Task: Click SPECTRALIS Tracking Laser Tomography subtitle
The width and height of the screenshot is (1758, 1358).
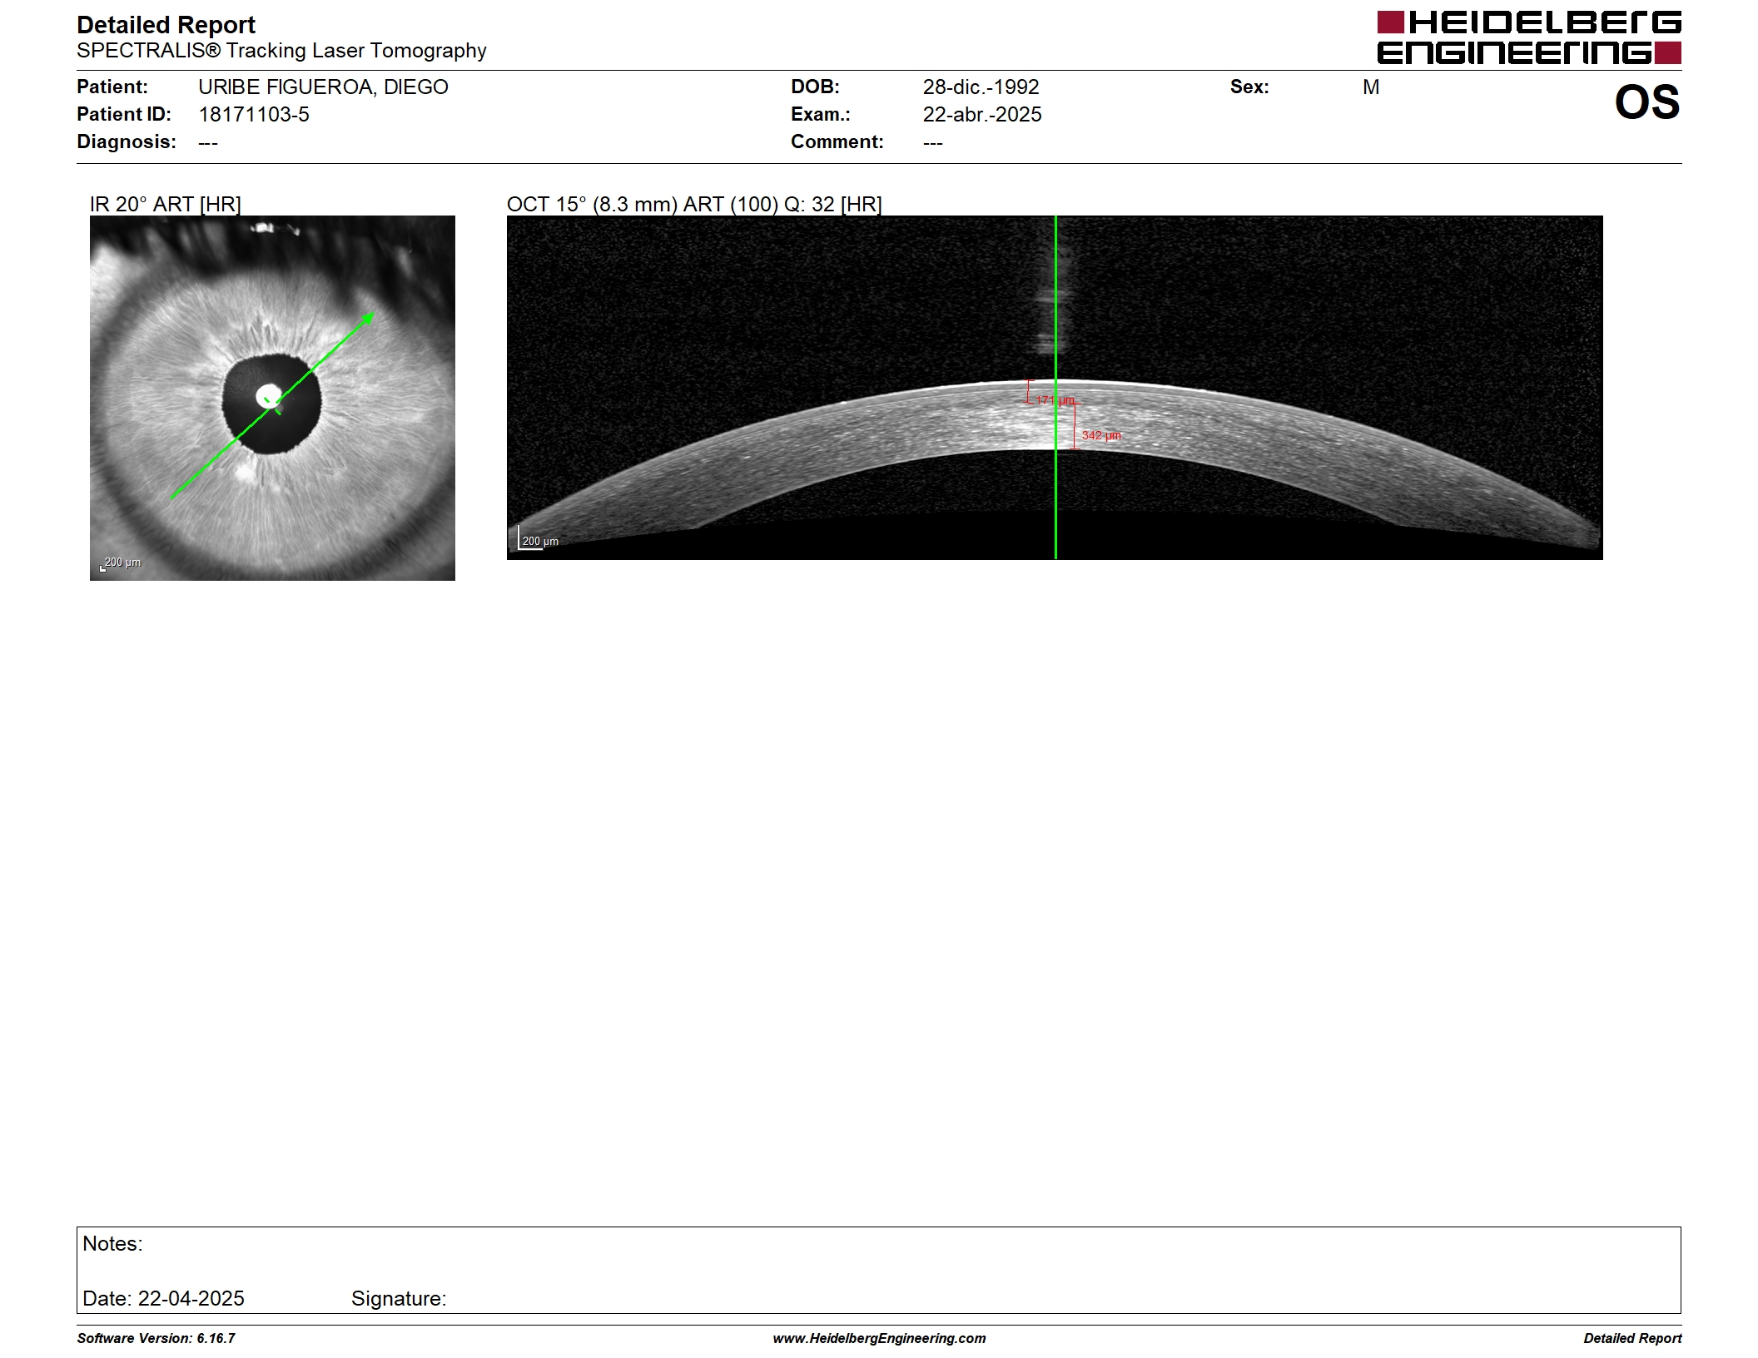Action: (x=281, y=51)
